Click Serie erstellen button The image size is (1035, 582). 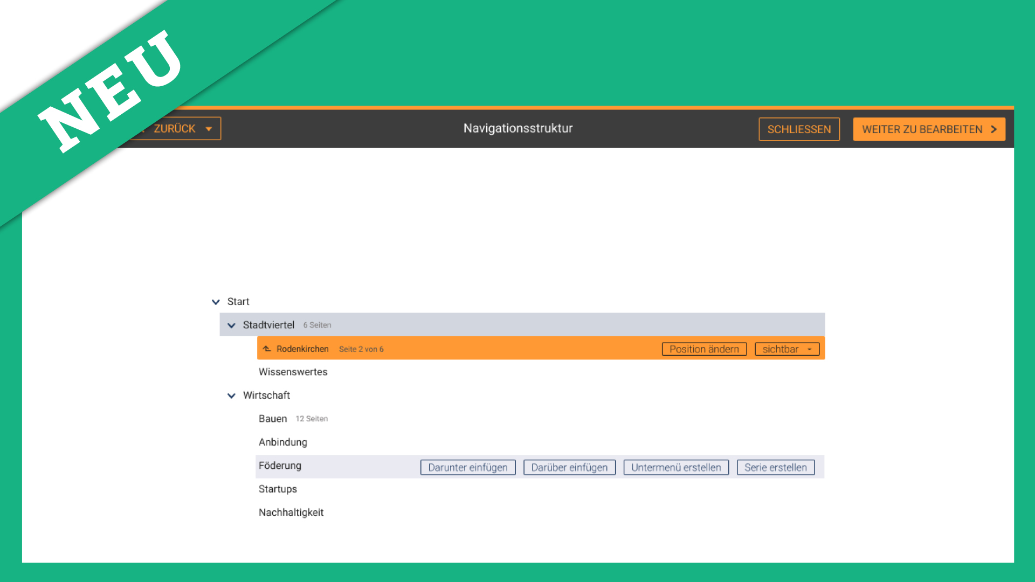776,467
